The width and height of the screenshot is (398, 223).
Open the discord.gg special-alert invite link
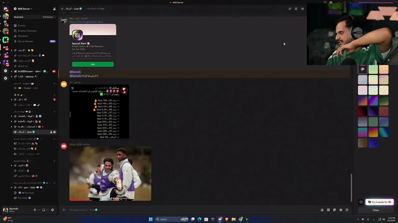tap(86, 22)
